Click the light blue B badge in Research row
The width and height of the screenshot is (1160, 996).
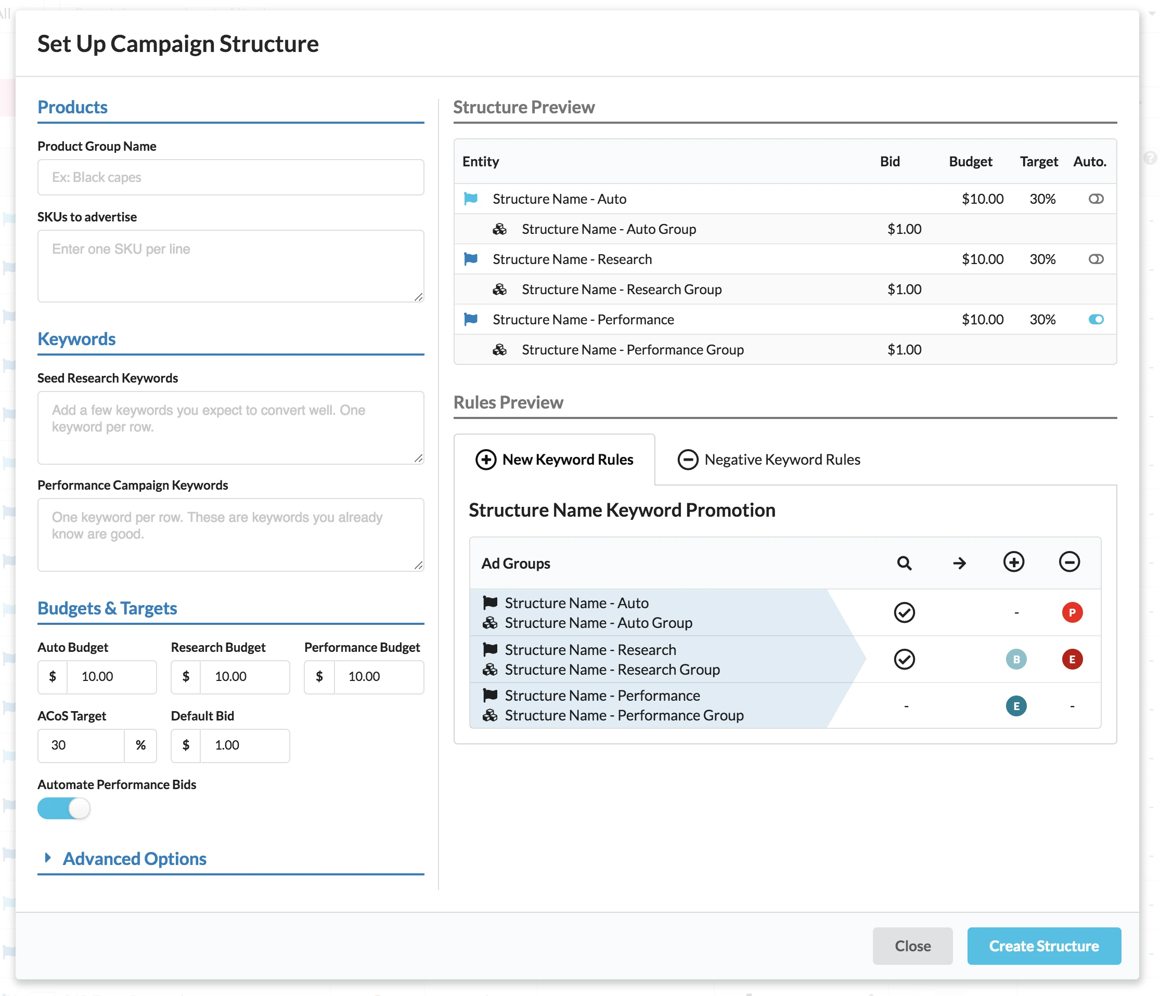point(1015,659)
